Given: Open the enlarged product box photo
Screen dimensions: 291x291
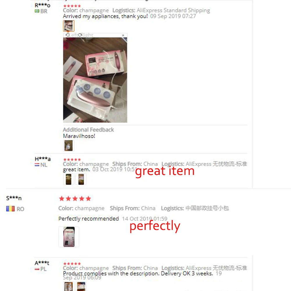Looking at the screenshot, I should (x=95, y=80).
